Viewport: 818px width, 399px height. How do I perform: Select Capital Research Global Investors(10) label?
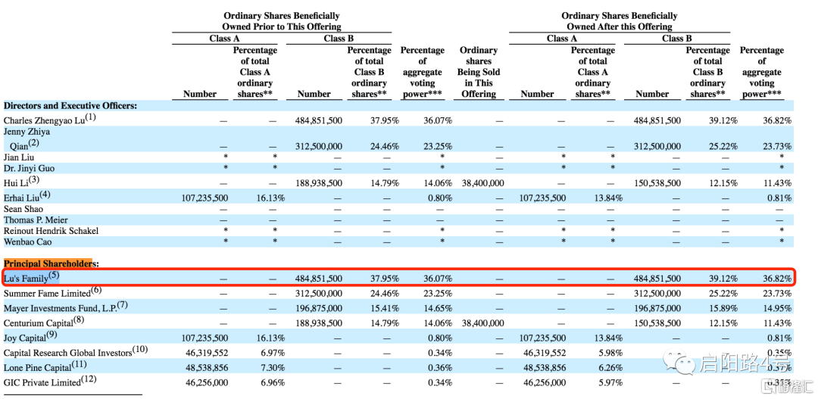point(76,352)
